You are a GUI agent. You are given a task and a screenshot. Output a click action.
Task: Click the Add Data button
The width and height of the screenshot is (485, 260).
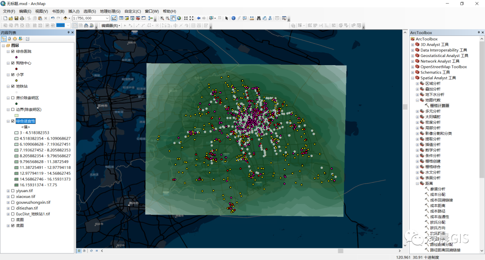(x=65, y=18)
